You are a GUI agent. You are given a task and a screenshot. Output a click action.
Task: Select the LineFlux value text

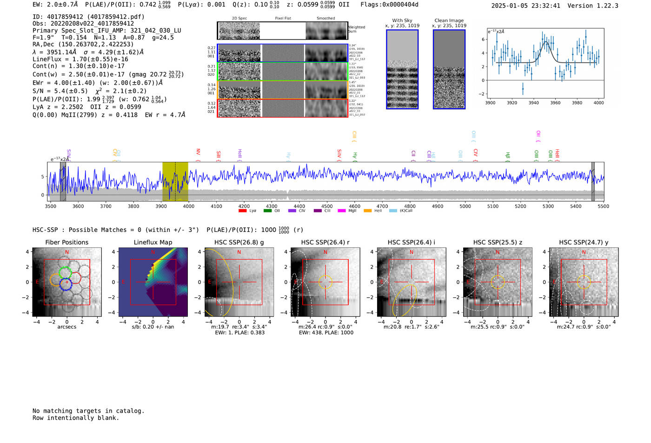[80, 60]
